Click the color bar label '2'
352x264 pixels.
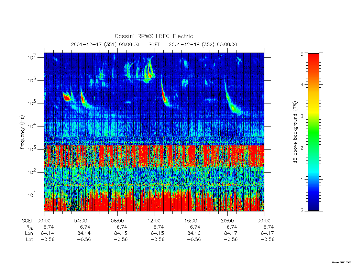click(x=302, y=148)
